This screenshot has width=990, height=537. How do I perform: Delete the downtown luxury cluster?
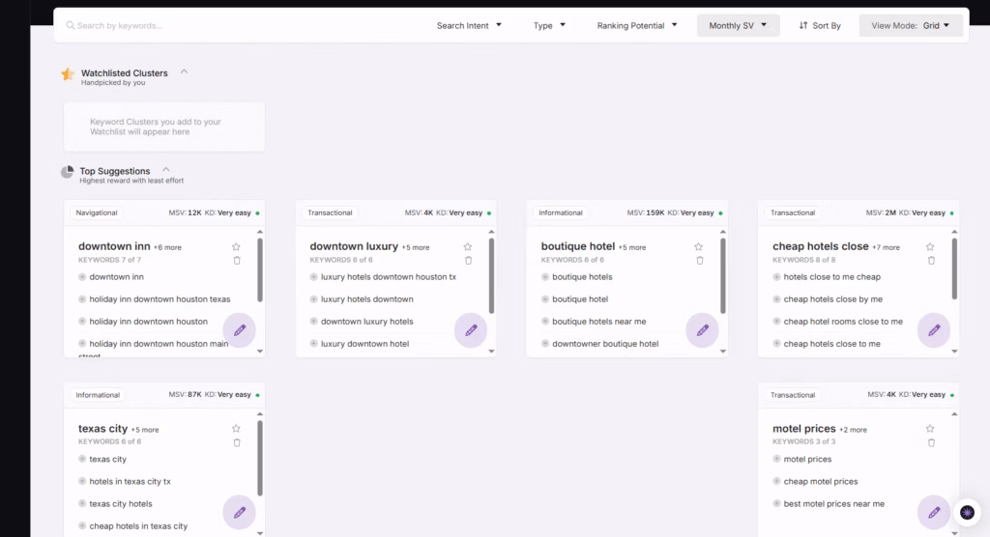[x=468, y=260]
